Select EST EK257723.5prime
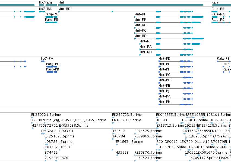The height and width of the screenshot is (162, 231). 127,115
